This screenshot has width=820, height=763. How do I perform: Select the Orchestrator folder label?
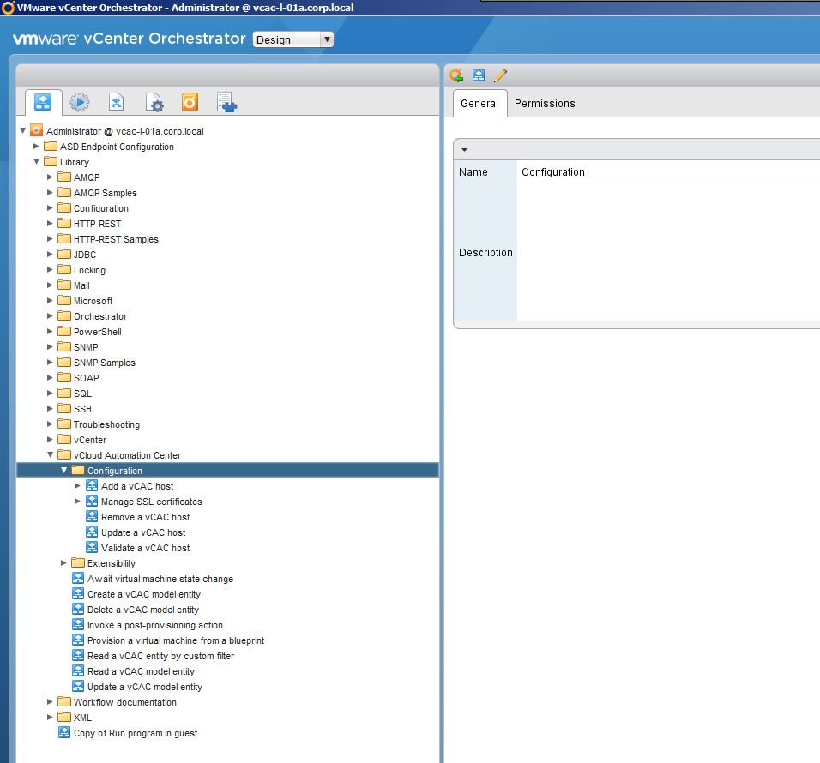coord(100,316)
